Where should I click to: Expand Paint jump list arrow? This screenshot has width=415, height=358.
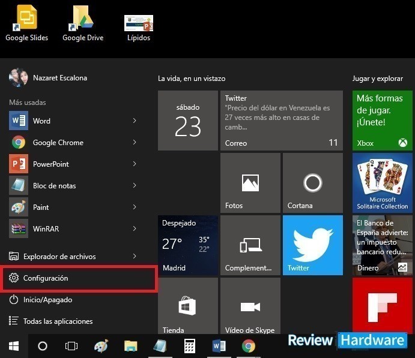[135, 207]
